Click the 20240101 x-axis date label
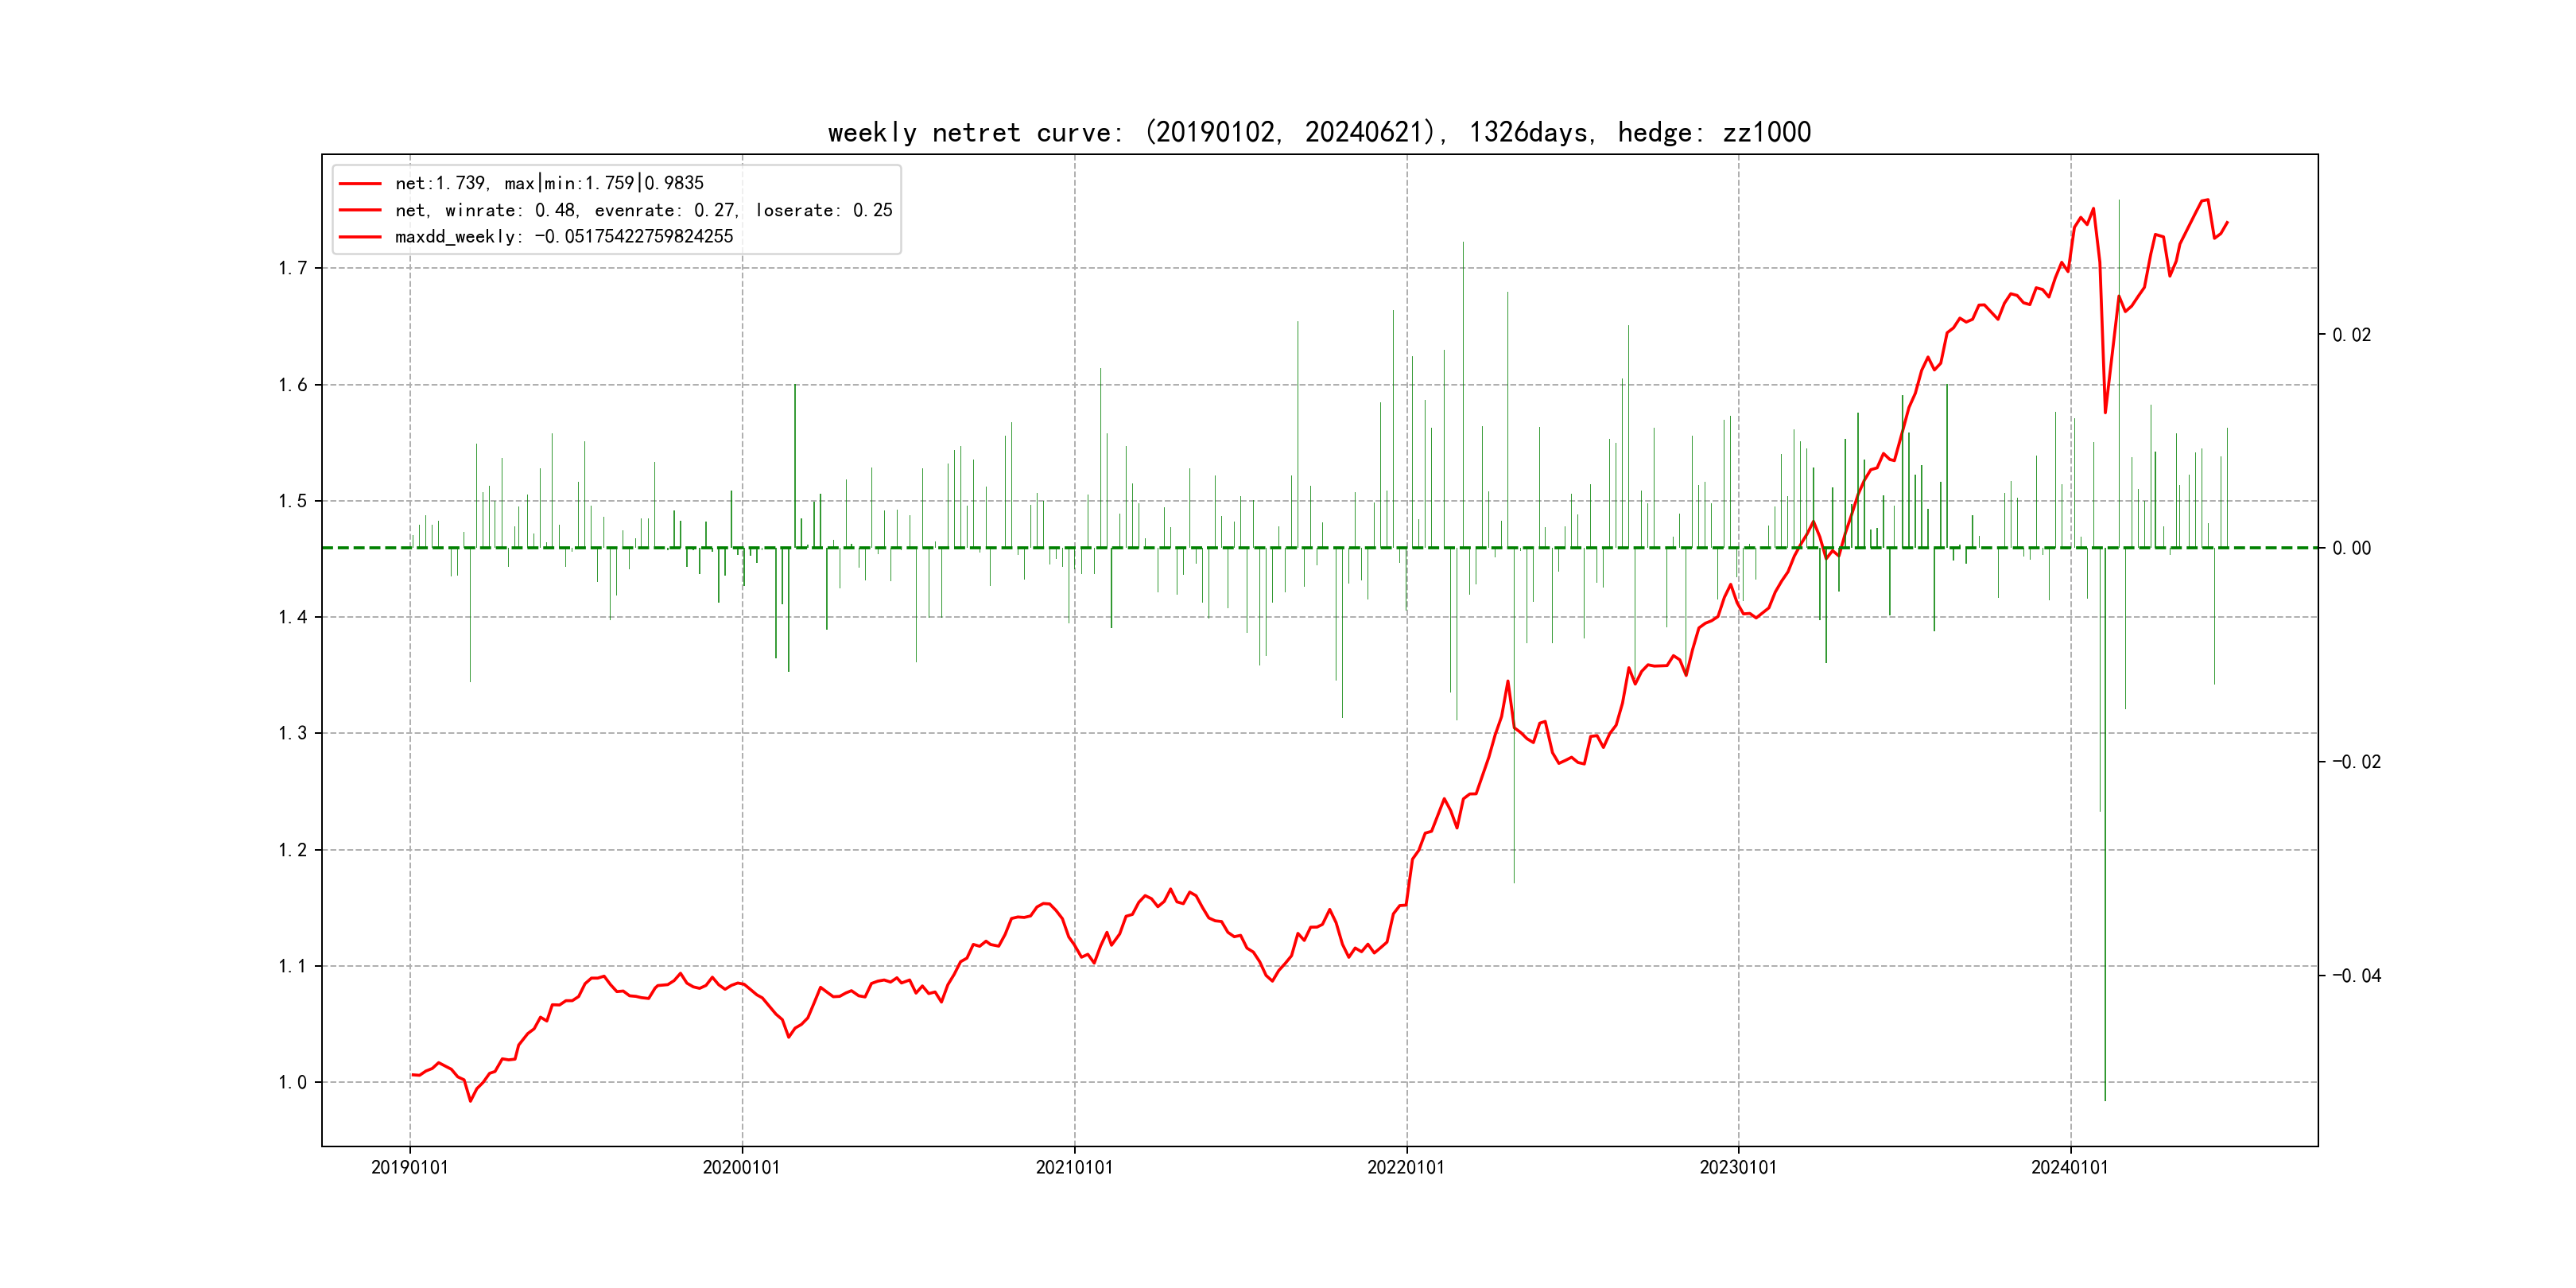2576x1288 pixels. [2070, 1167]
